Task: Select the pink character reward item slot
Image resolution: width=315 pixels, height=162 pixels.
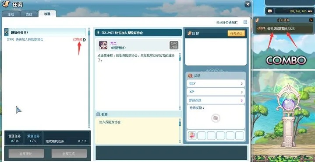Action: (192, 135)
